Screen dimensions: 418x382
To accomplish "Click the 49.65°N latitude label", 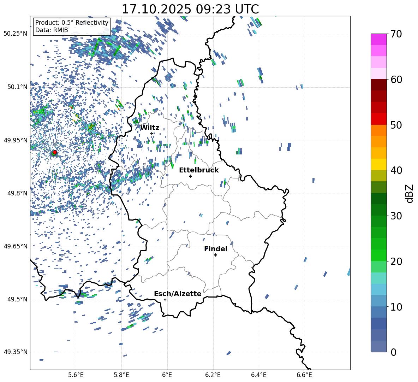I will 16,246.
